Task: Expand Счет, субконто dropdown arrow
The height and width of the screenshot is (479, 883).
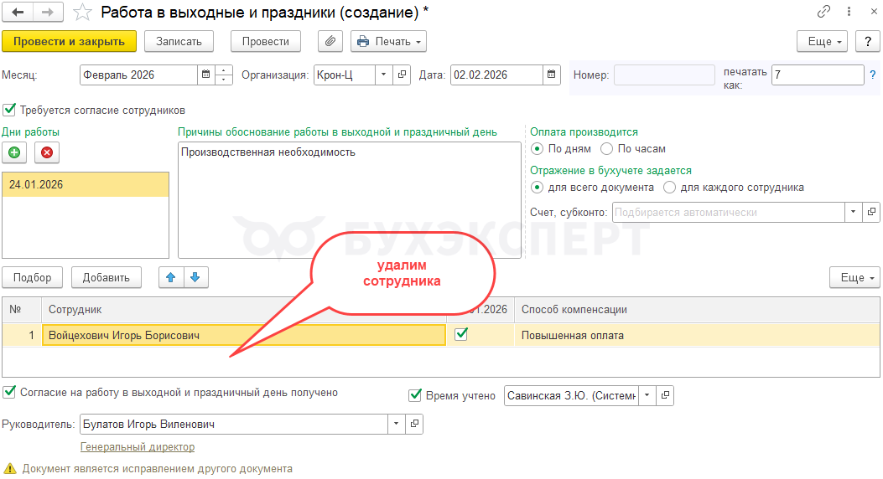Action: coord(853,212)
